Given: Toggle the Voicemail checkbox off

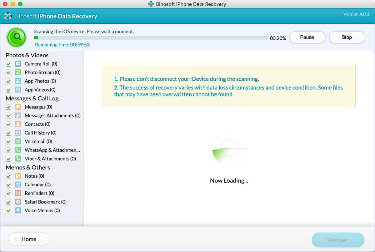Looking at the screenshot, I should (x=8, y=142).
